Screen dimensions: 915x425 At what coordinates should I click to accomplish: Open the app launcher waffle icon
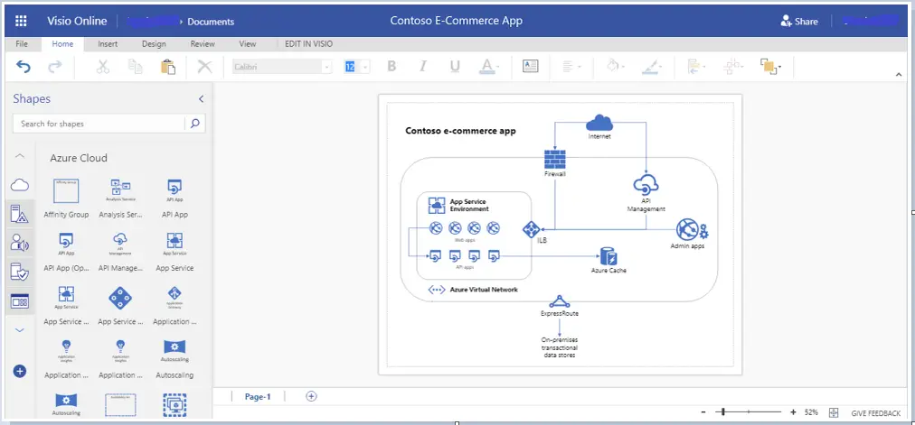click(21, 21)
